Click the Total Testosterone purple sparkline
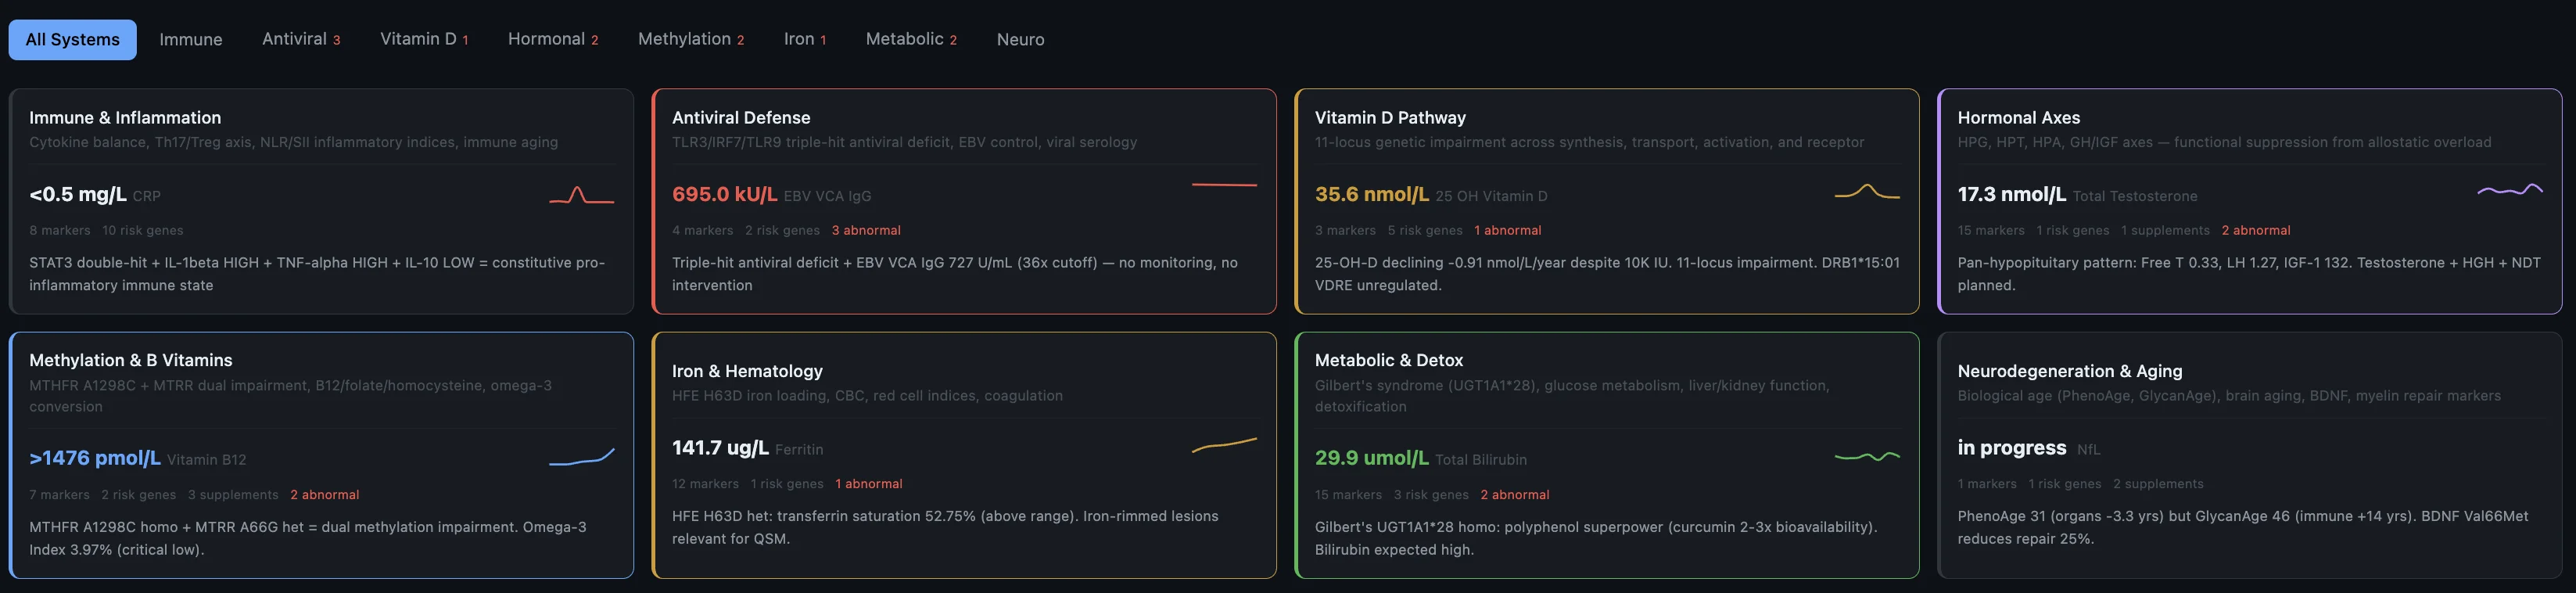The height and width of the screenshot is (593, 2576). coord(2509,190)
